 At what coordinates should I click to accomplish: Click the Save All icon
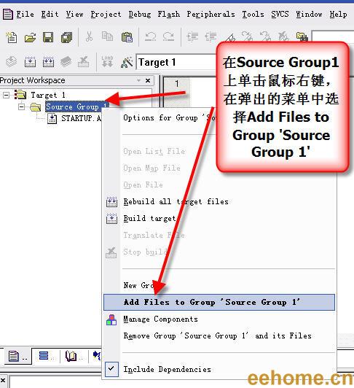click(x=66, y=38)
